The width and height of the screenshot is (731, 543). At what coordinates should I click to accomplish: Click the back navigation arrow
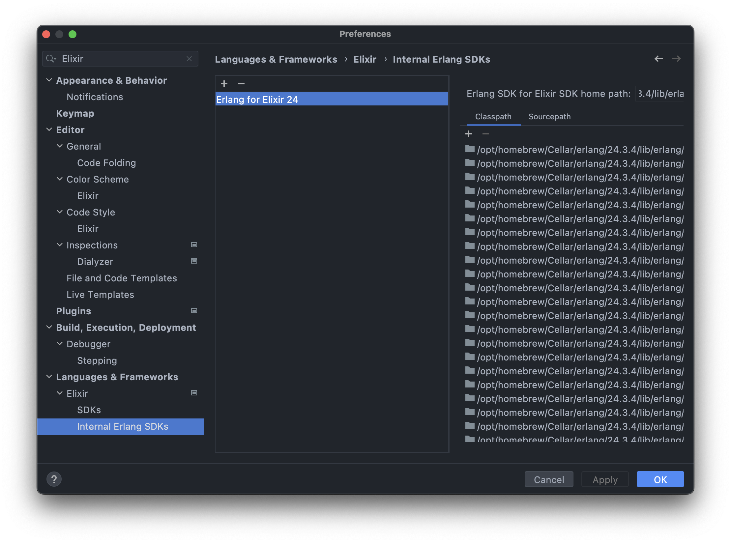pyautogui.click(x=659, y=58)
